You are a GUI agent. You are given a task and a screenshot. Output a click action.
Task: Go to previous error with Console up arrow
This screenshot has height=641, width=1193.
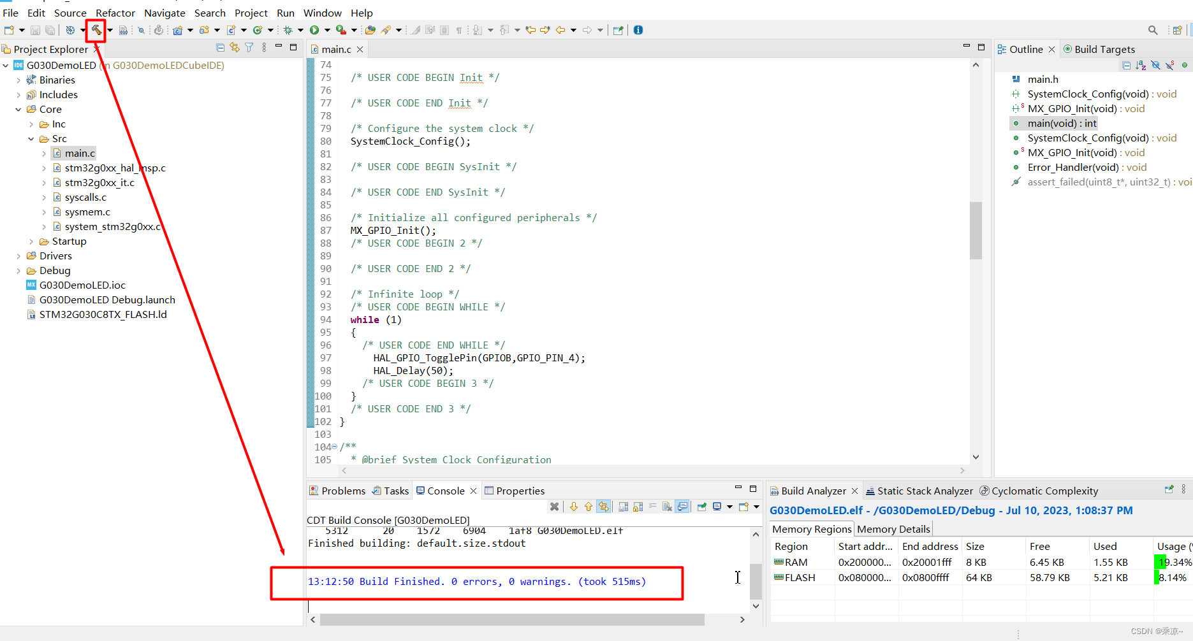(589, 507)
